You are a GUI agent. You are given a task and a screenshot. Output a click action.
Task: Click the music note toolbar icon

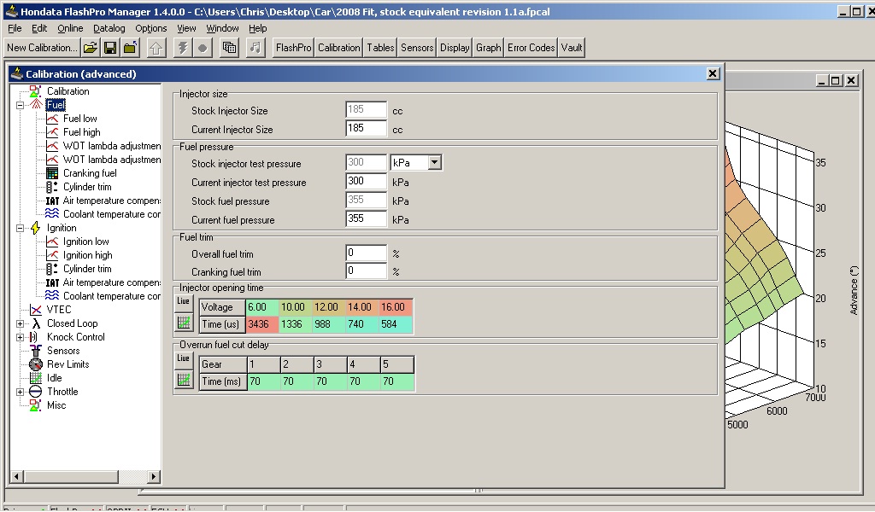click(255, 48)
